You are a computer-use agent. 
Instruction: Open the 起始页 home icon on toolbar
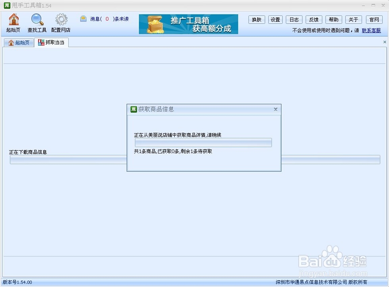click(13, 23)
